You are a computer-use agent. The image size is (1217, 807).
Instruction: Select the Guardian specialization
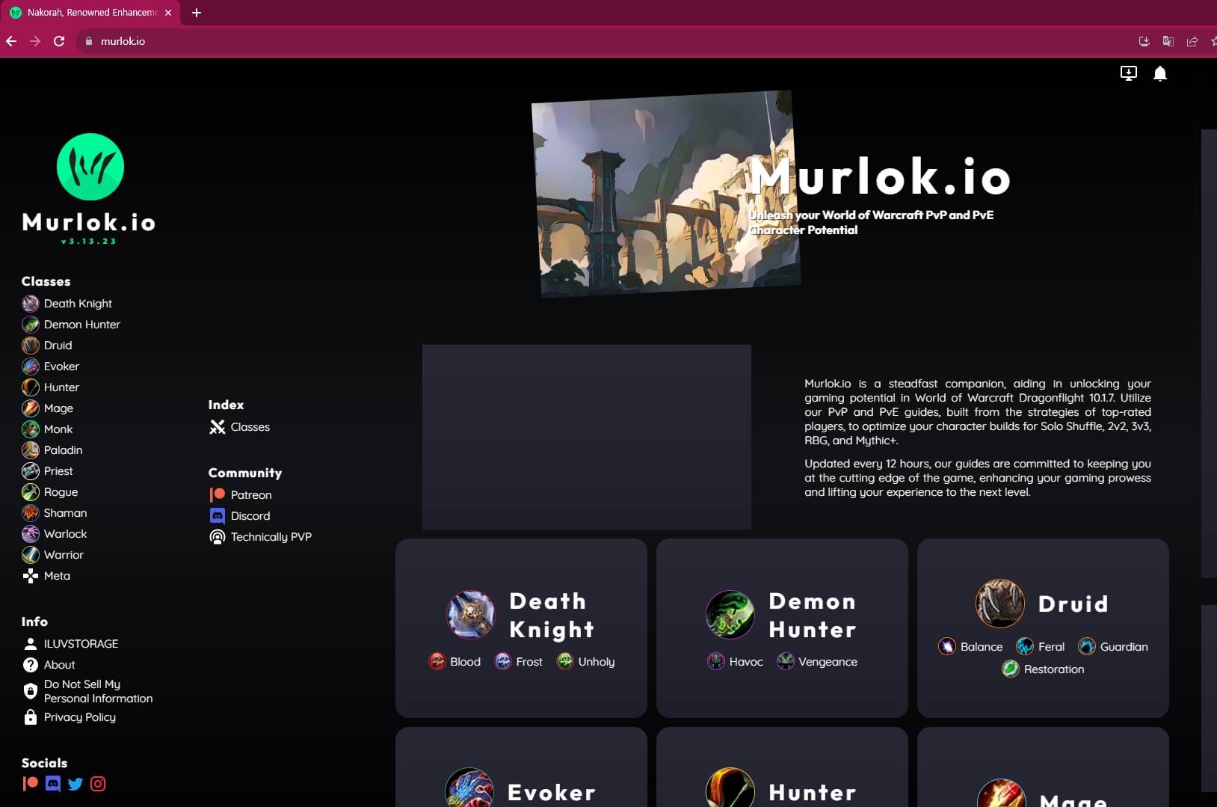tap(1113, 647)
